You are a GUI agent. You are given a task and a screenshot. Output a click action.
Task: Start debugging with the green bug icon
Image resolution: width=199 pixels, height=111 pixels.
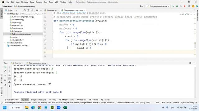[177, 6]
